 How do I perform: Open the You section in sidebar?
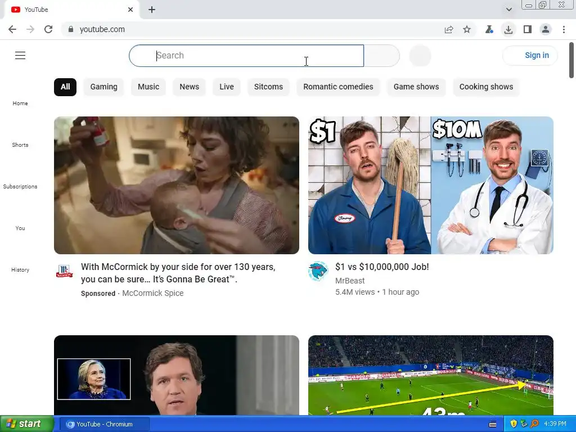coord(20,228)
